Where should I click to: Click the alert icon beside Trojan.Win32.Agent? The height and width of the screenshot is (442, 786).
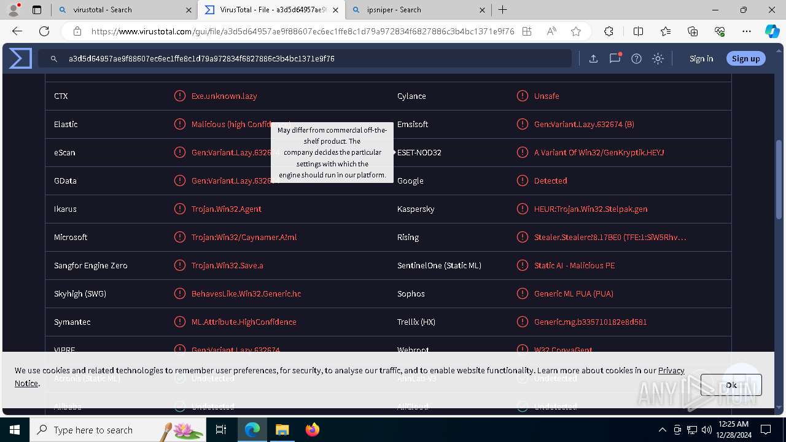(x=180, y=209)
